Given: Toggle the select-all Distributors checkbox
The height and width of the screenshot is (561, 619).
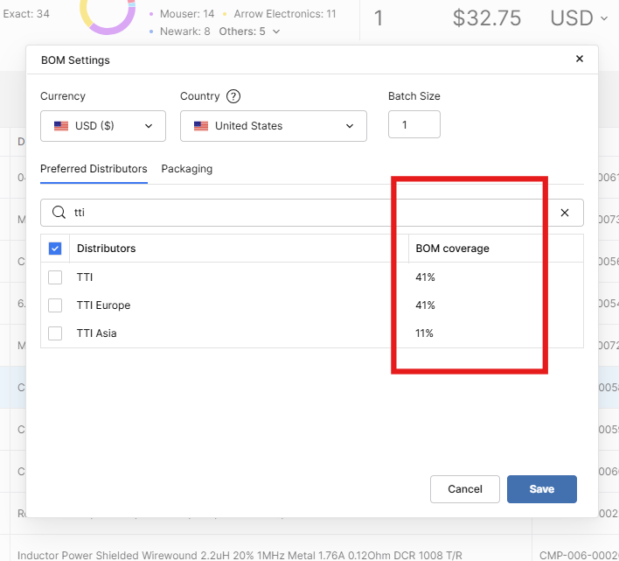Looking at the screenshot, I should pyautogui.click(x=55, y=249).
